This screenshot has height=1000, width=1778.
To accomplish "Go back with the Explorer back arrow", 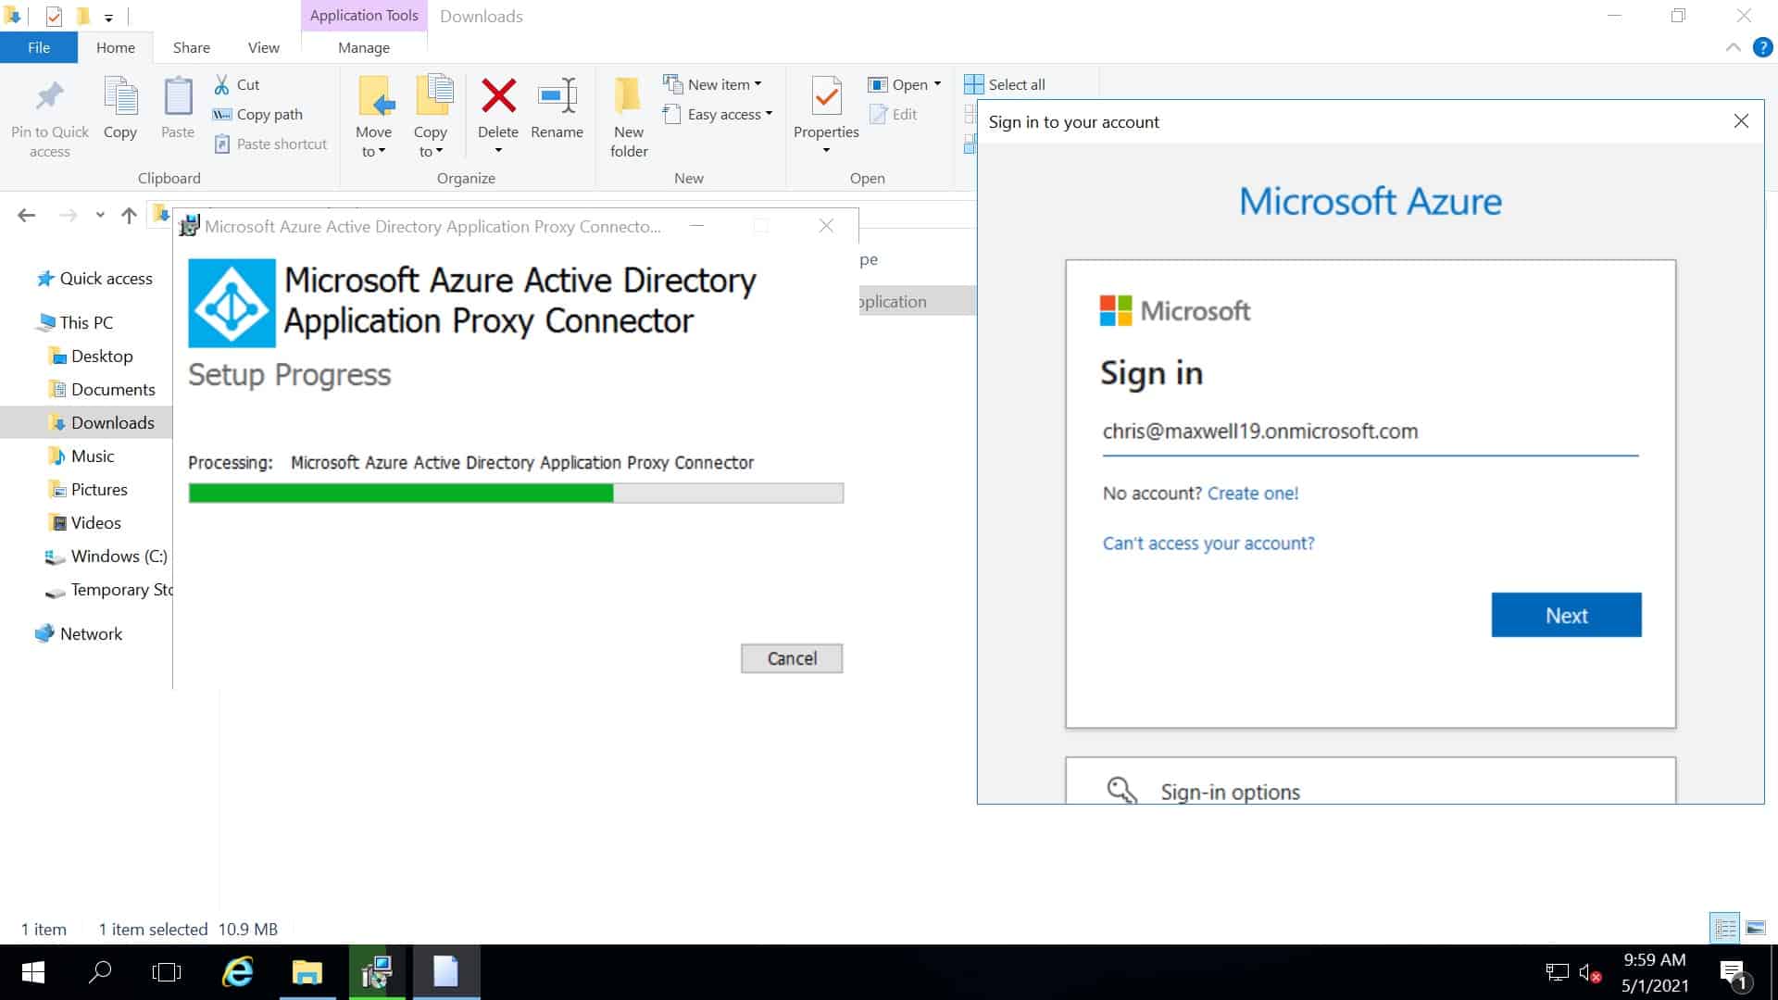I will (27, 216).
